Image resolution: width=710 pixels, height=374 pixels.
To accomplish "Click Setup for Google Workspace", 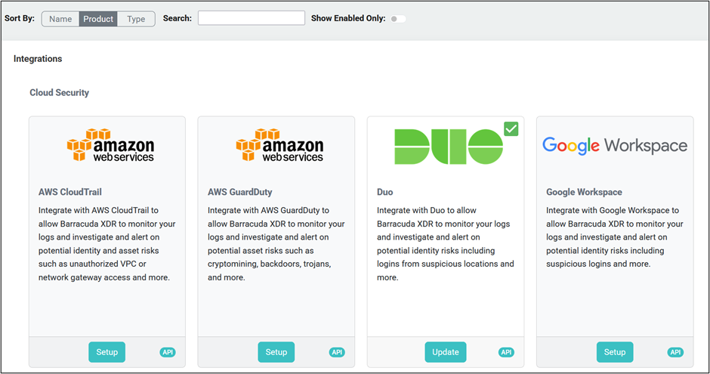I will 615,352.
